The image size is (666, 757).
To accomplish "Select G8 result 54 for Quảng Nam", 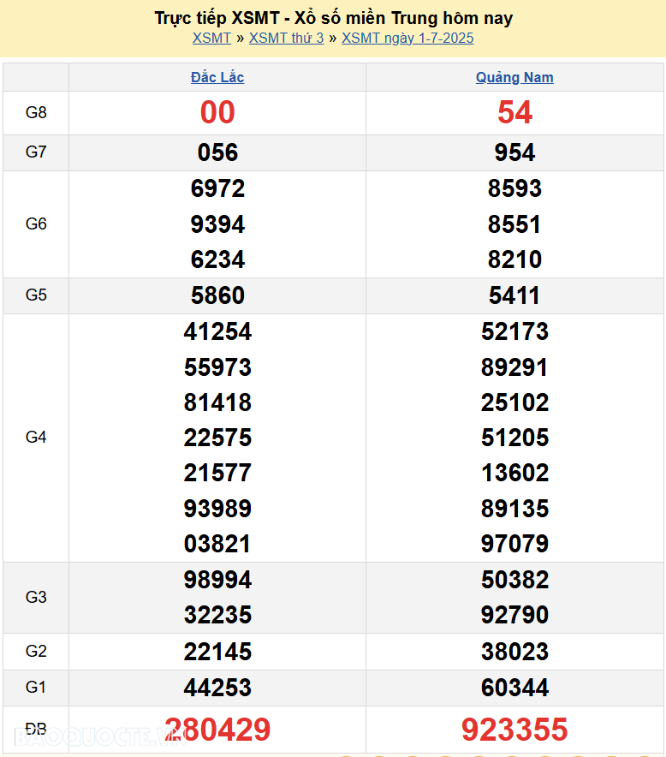I will tap(514, 112).
